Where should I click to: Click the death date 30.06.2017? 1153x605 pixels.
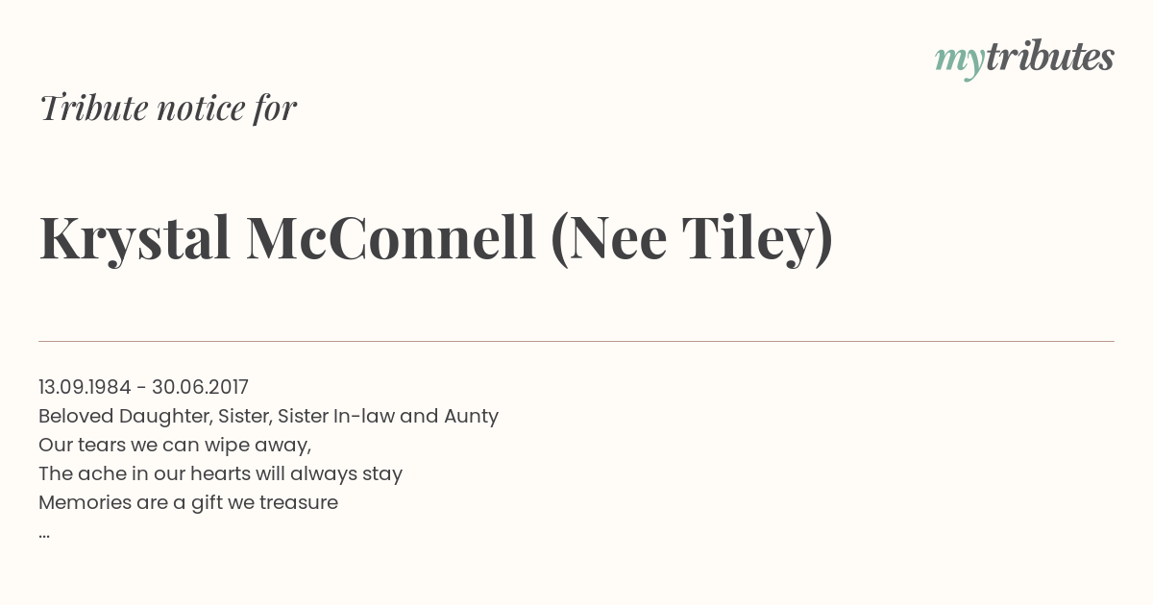pyautogui.click(x=200, y=387)
